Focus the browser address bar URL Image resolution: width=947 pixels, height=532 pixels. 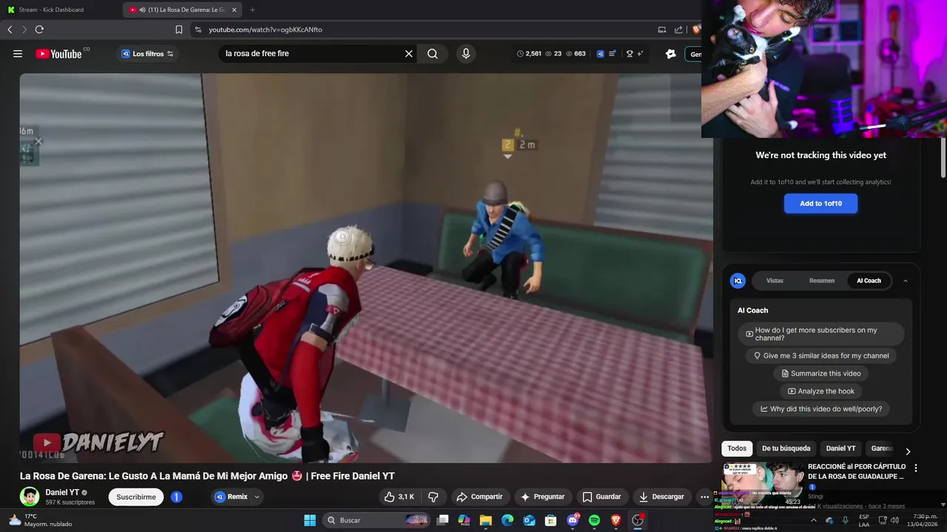266,30
